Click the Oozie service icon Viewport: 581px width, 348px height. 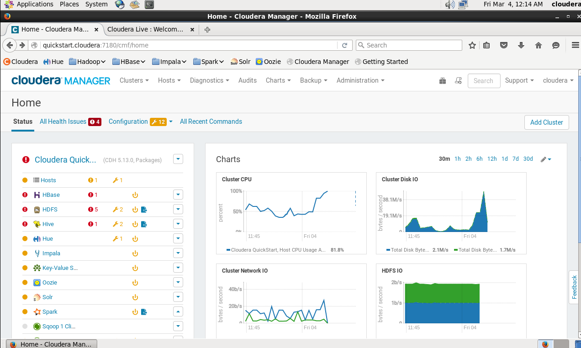point(37,283)
